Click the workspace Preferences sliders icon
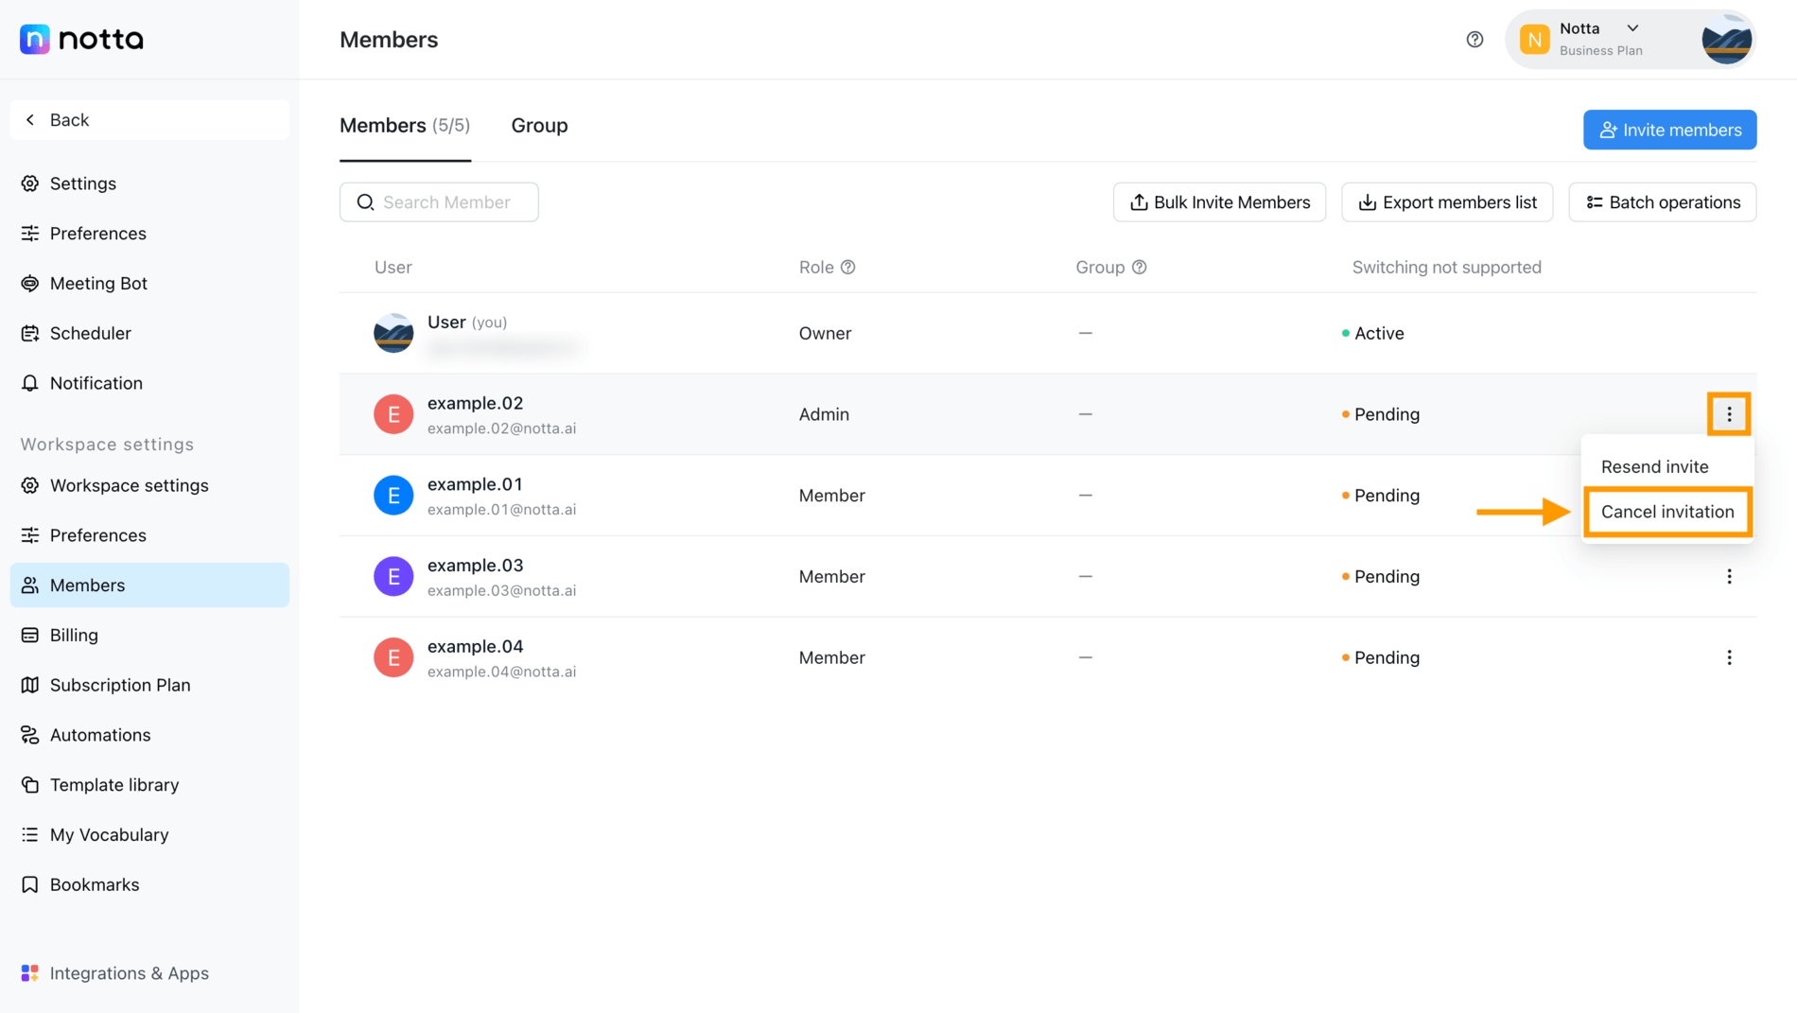The width and height of the screenshot is (1797, 1013). 30,535
